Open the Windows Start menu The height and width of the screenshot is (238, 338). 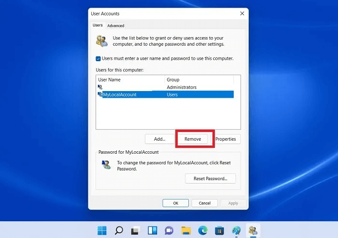(103, 230)
